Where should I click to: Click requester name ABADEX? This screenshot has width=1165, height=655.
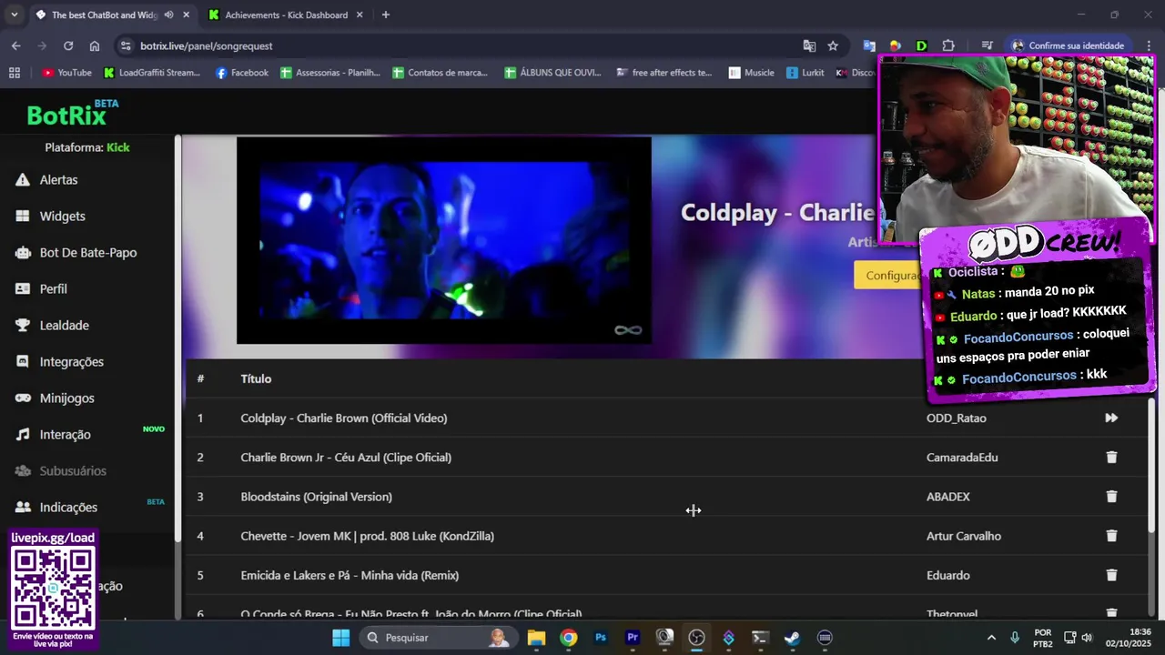(948, 497)
